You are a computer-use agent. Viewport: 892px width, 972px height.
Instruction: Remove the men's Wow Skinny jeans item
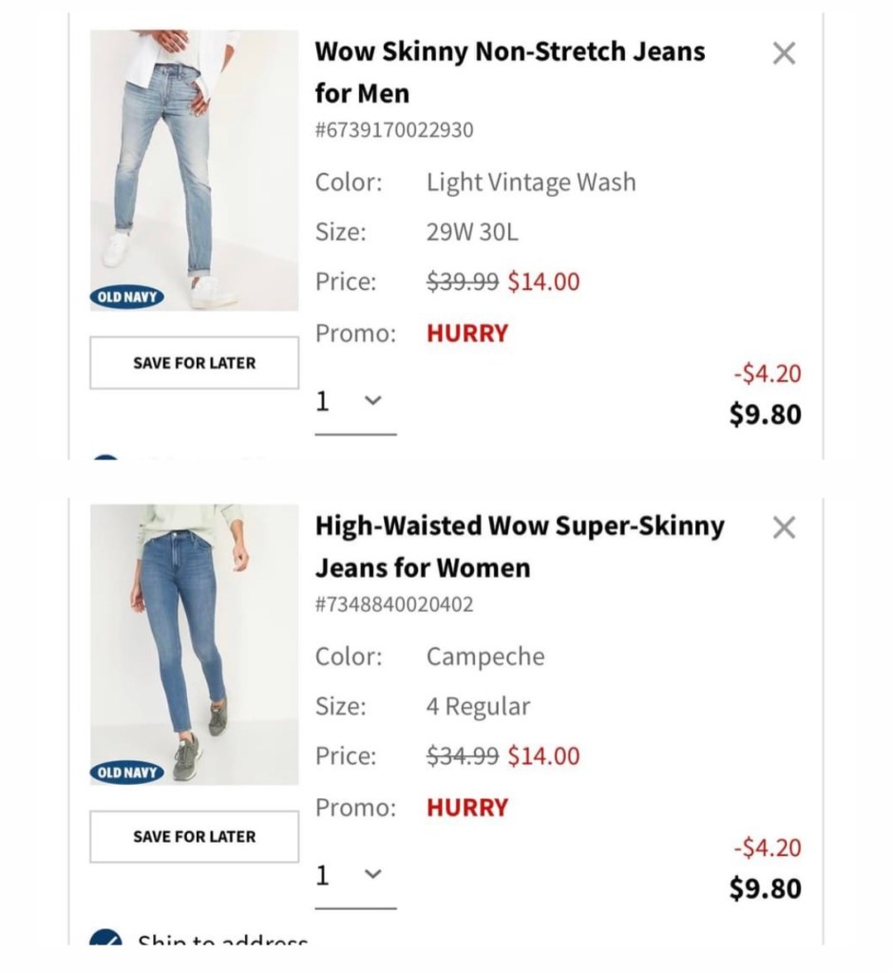pyautogui.click(x=784, y=54)
